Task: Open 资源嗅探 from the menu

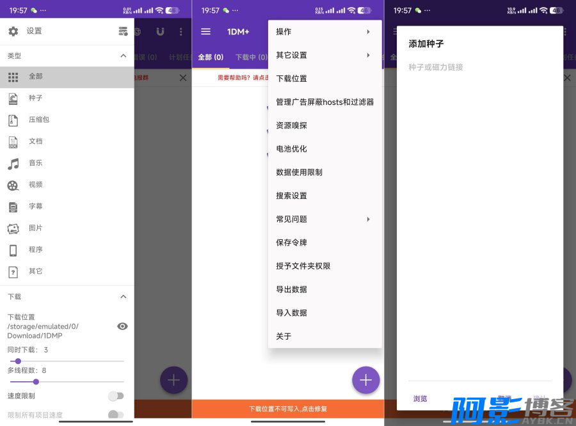Action: pyautogui.click(x=292, y=125)
